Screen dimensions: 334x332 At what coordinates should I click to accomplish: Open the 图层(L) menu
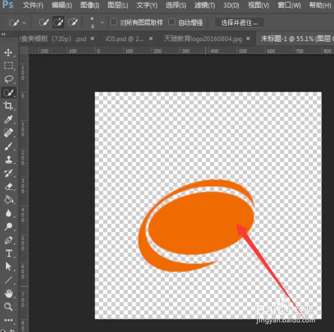[x=118, y=5]
